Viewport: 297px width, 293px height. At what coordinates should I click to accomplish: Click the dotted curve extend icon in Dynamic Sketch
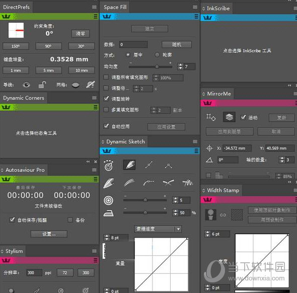[149, 183]
